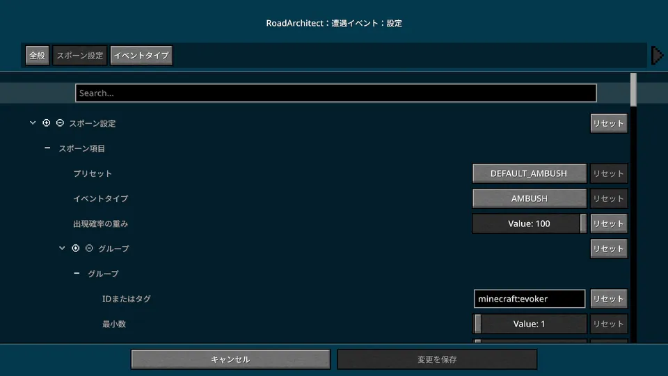Click the 最小数 slider showing Value: 1
This screenshot has height=376, width=668.
(529, 324)
